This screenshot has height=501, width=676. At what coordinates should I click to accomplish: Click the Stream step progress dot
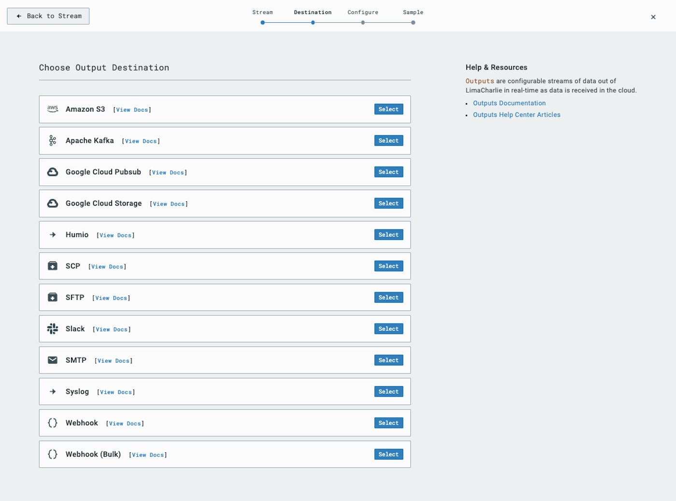pyautogui.click(x=263, y=23)
